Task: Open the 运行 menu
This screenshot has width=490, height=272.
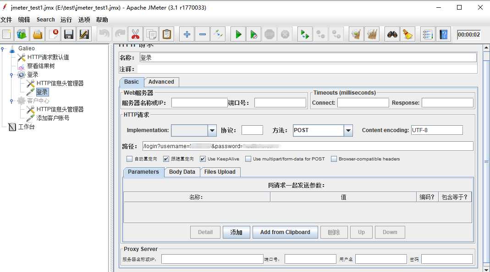Action: click(66, 20)
